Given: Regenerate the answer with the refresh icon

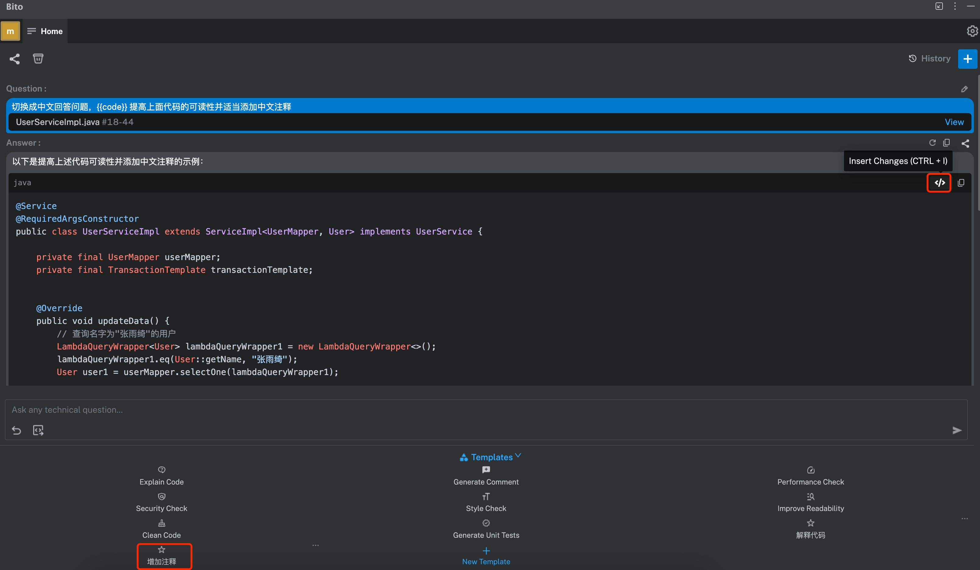Looking at the screenshot, I should [x=932, y=143].
